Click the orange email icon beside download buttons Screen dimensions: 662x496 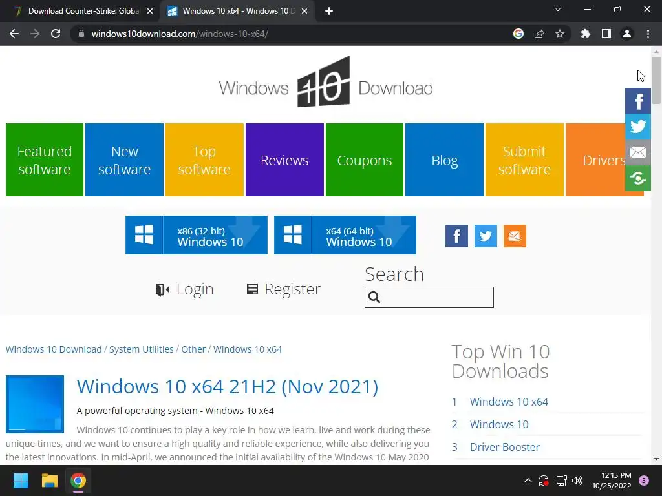[x=515, y=236]
